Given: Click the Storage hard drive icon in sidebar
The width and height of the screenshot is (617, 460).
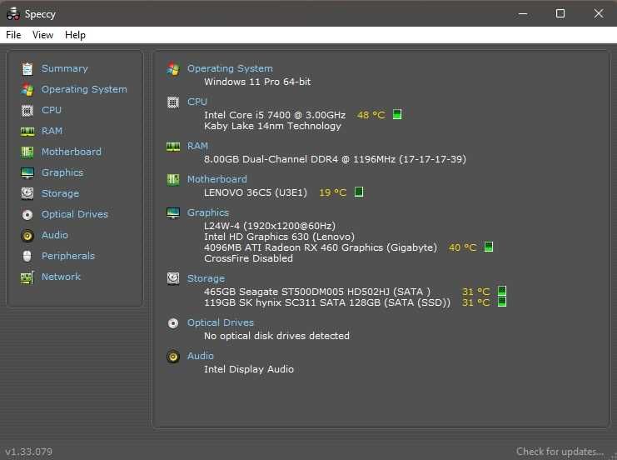Looking at the screenshot, I should pos(27,193).
